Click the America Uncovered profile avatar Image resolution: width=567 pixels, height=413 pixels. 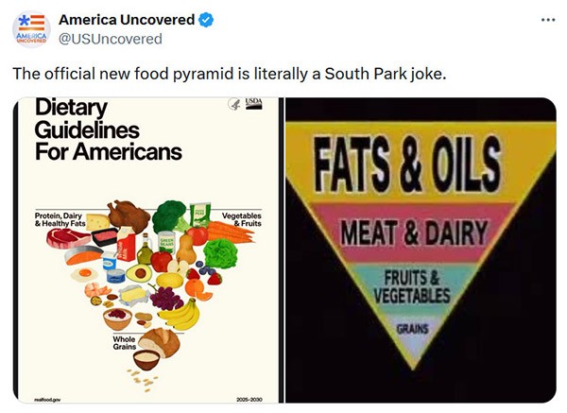31,29
